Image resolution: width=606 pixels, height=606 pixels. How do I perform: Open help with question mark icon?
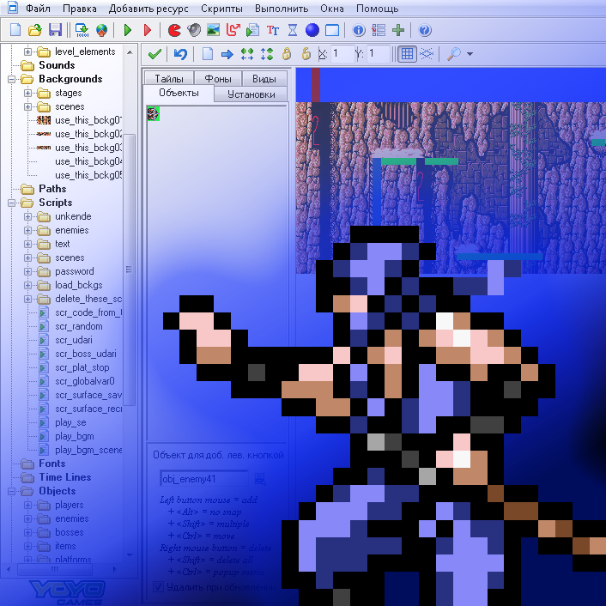(x=425, y=30)
